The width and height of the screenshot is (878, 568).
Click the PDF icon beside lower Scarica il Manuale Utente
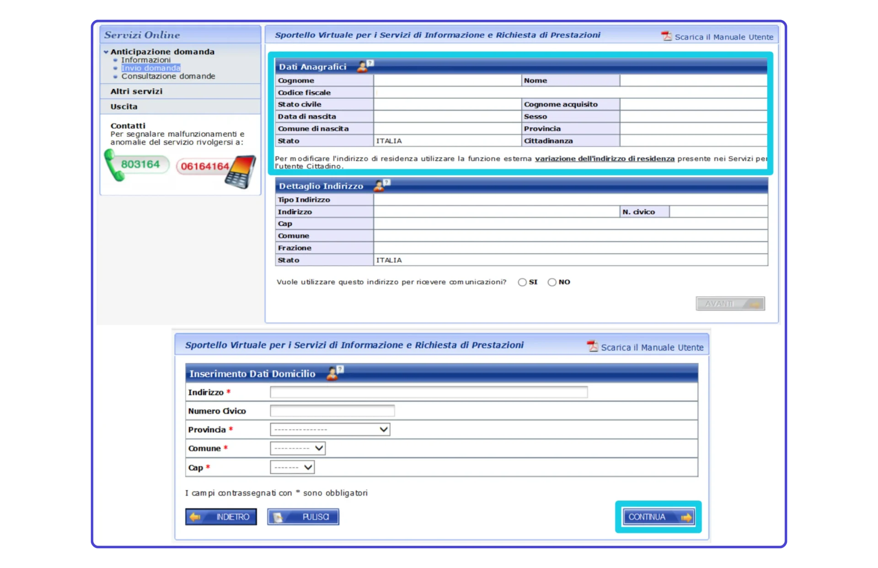592,346
